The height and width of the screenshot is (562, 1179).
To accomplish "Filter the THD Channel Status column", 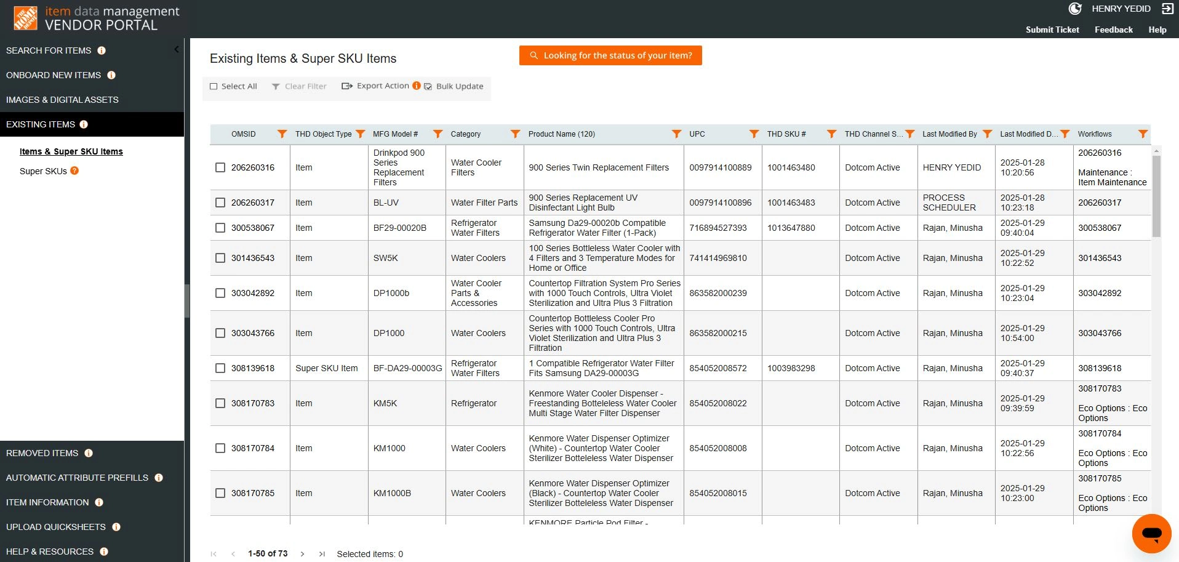I will [909, 134].
